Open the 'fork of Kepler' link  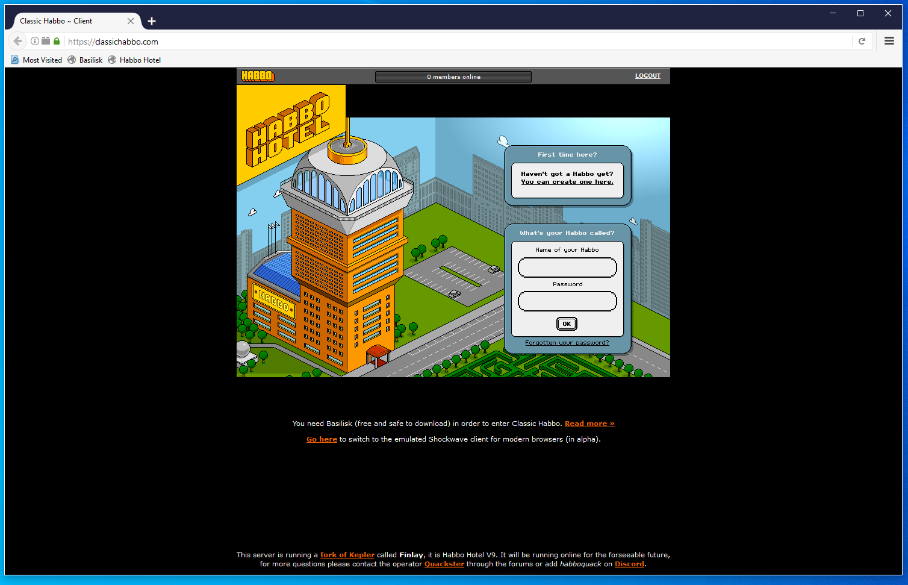click(x=347, y=555)
